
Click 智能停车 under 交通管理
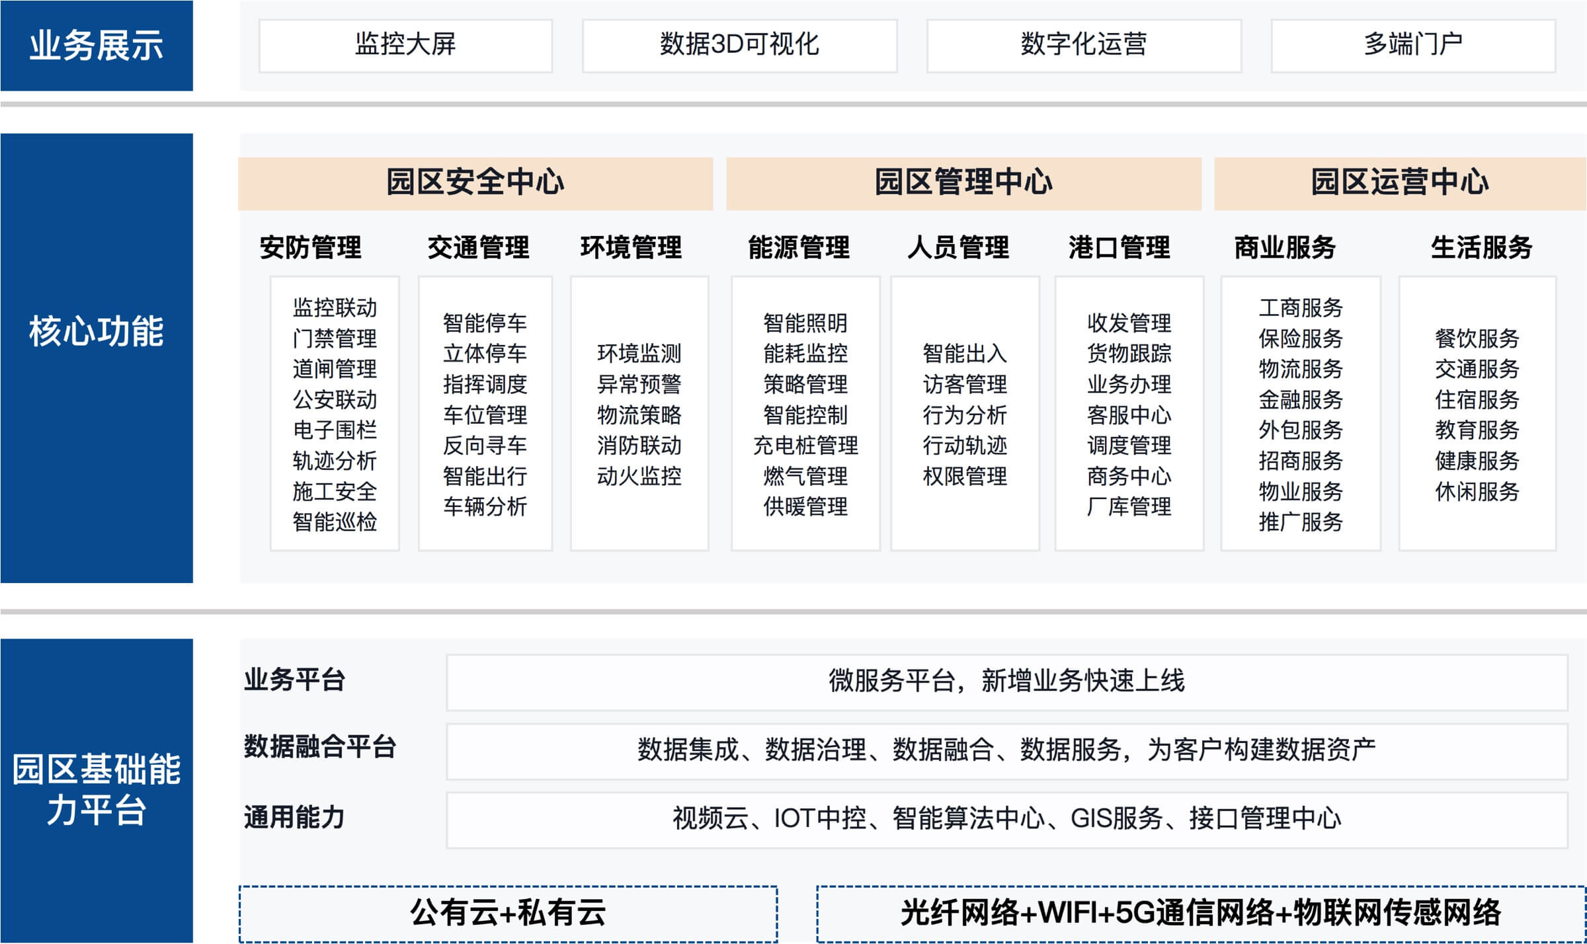click(485, 323)
